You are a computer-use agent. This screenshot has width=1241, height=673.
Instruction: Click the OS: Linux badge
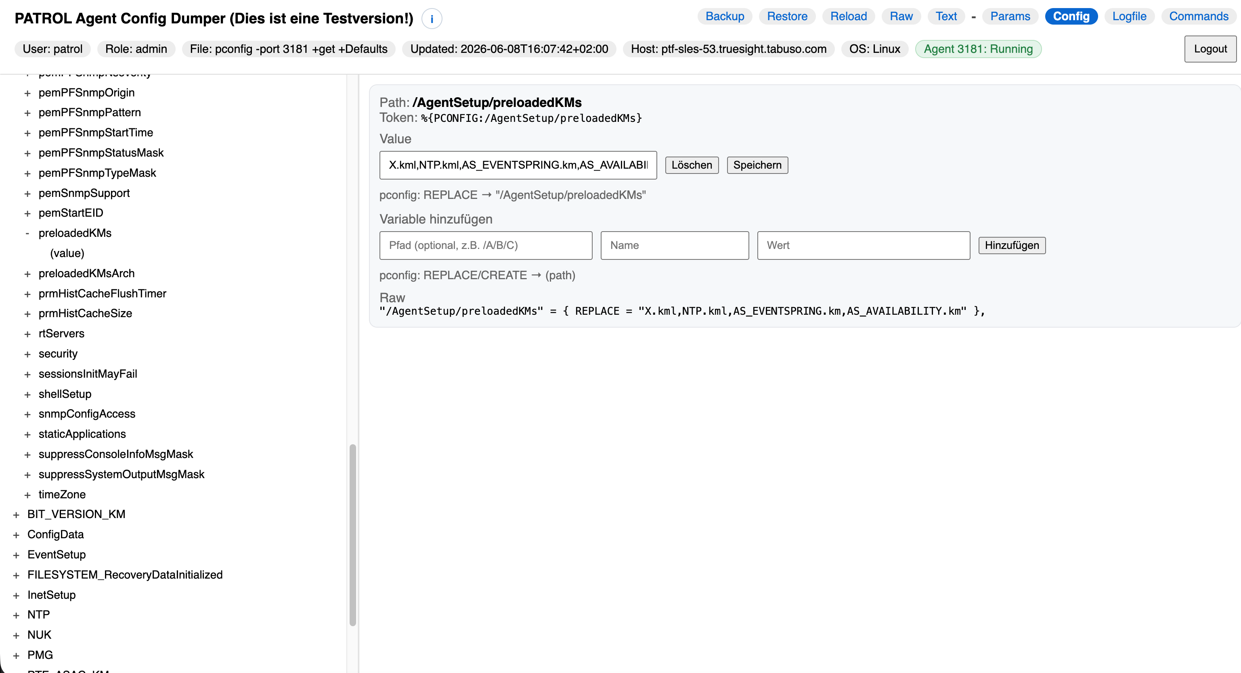(875, 49)
